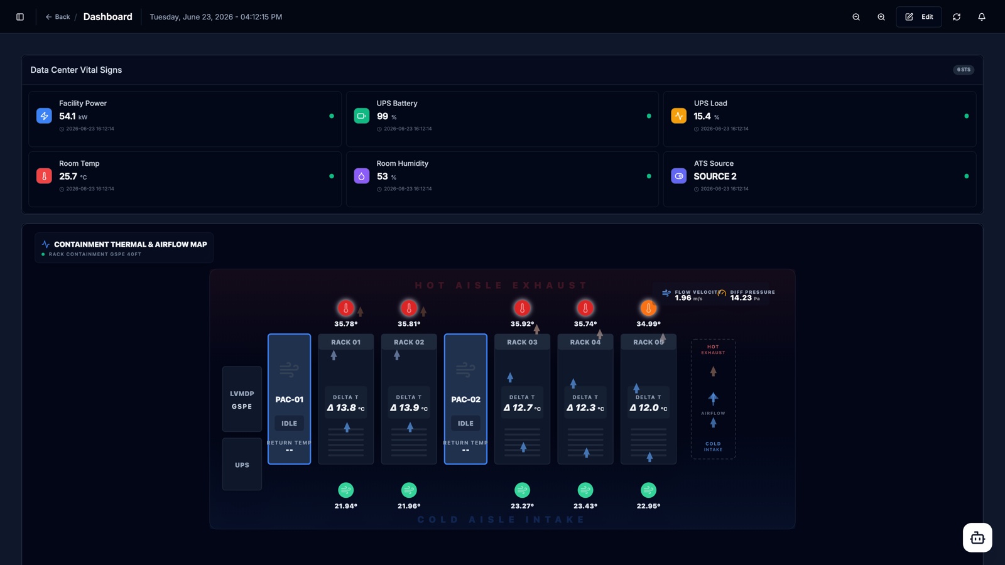Click the 6 STS badge
Viewport: 1005px width, 565px height.
click(x=964, y=70)
